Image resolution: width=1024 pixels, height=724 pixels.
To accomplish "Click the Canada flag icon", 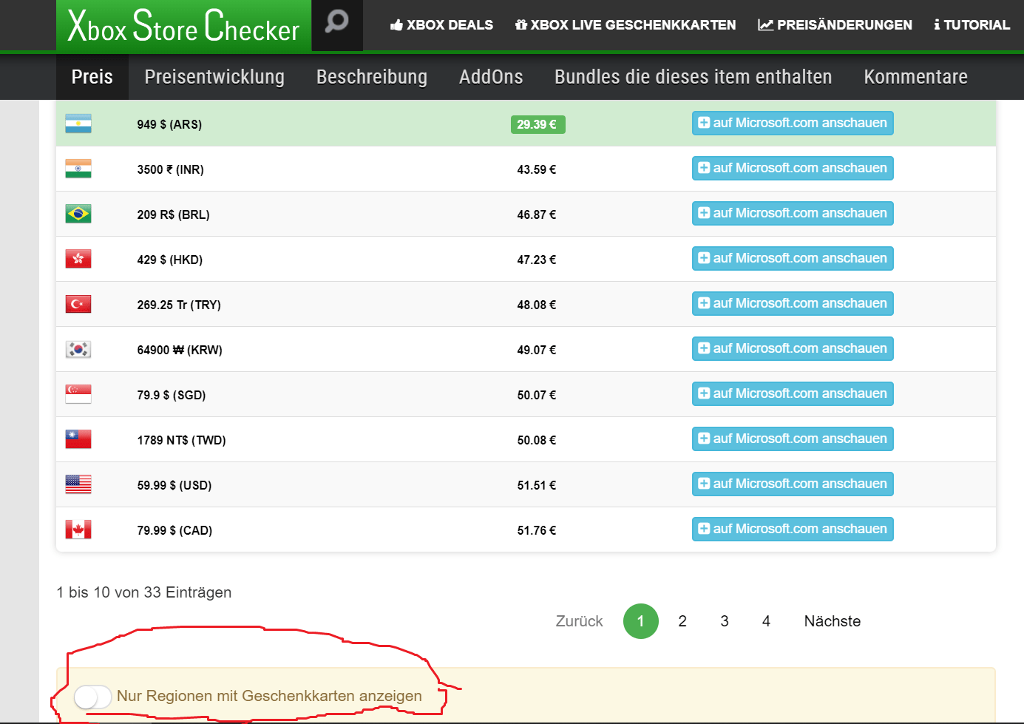I will click(78, 530).
